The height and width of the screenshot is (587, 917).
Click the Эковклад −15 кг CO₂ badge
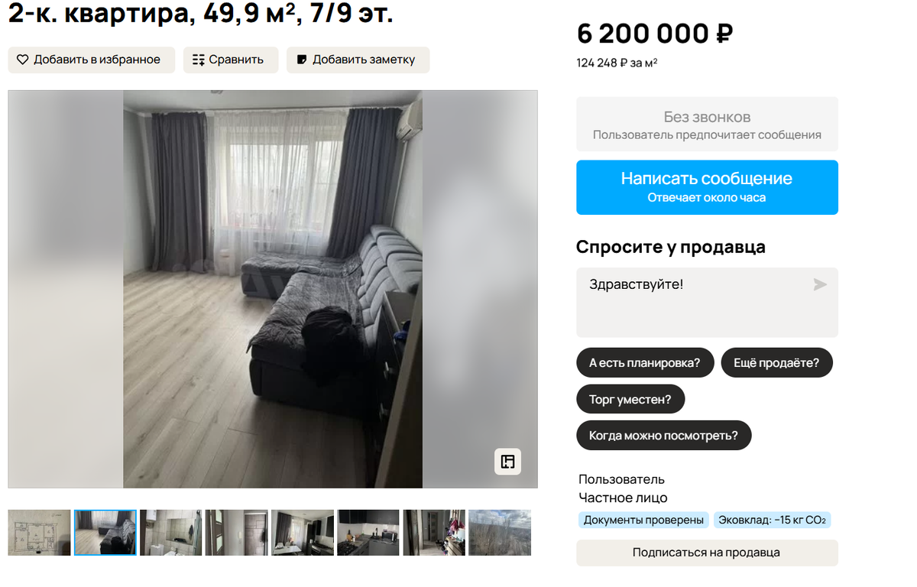(x=773, y=521)
